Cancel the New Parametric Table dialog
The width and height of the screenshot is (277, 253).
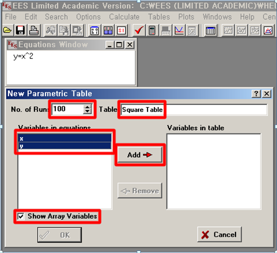point(219,234)
